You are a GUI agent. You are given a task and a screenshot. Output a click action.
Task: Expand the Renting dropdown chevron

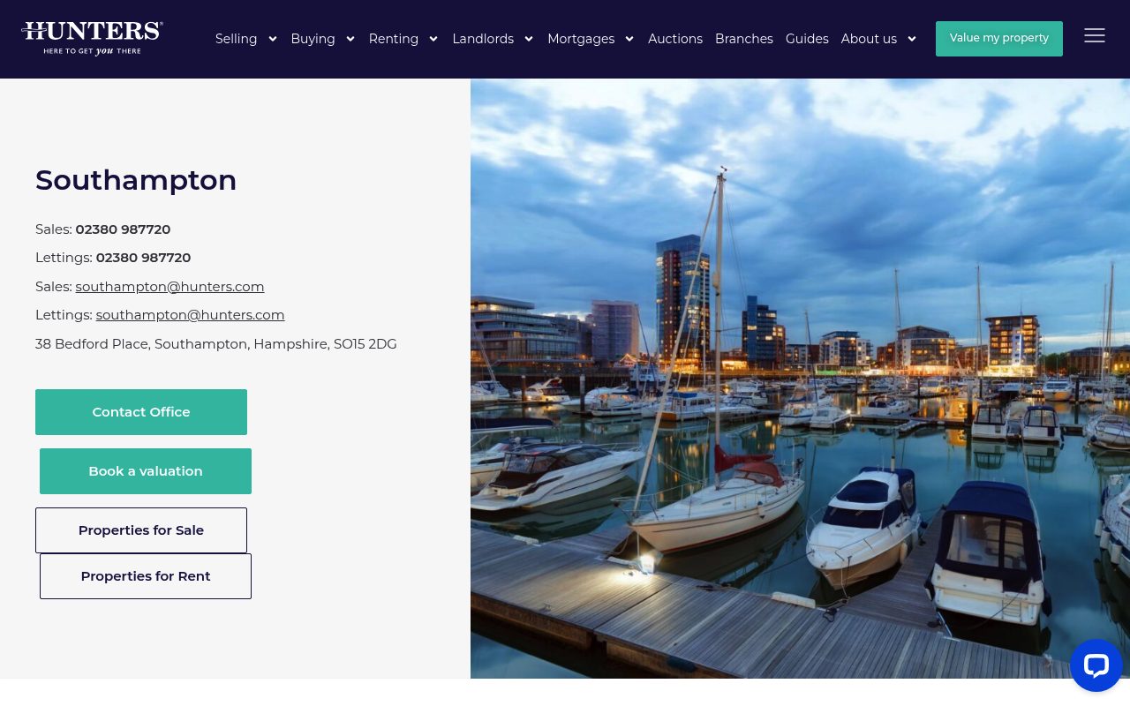[433, 39]
